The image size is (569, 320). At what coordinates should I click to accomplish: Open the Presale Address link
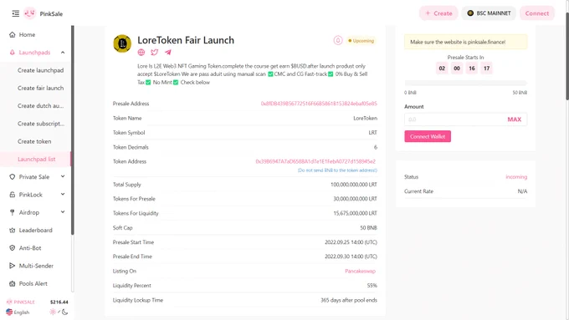point(319,104)
